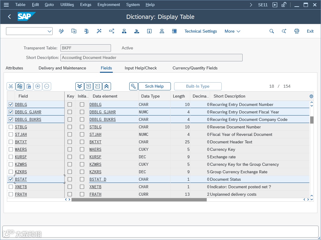The width and height of the screenshot is (321, 240).
Task: Open the command field dropdown
Action: pyautogui.click(x=49, y=31)
